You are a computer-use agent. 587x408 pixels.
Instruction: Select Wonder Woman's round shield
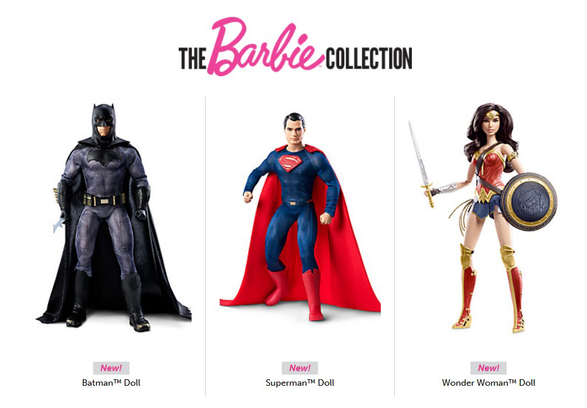pos(529,201)
